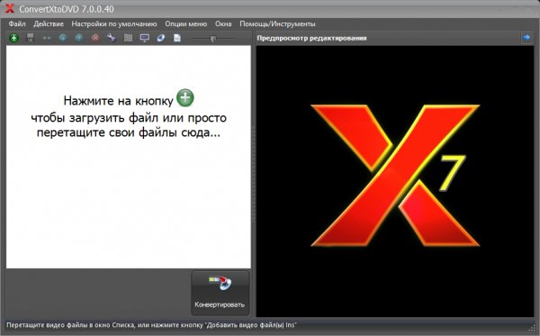Open the Окна menu

[223, 23]
